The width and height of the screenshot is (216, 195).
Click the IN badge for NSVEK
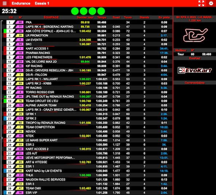(x=5, y=132)
